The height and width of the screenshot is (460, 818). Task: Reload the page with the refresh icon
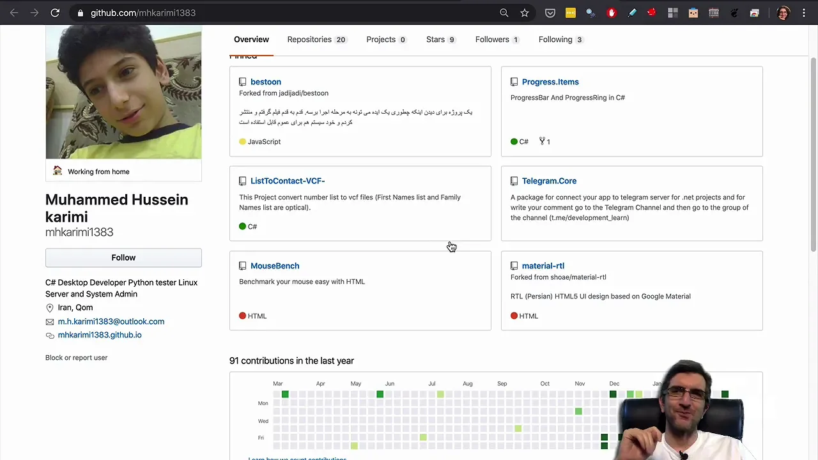point(55,13)
